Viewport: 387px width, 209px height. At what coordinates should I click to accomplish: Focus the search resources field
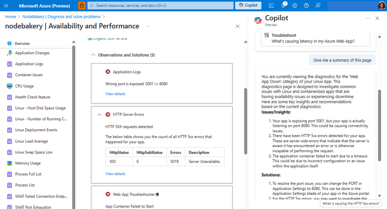tap(160, 5)
